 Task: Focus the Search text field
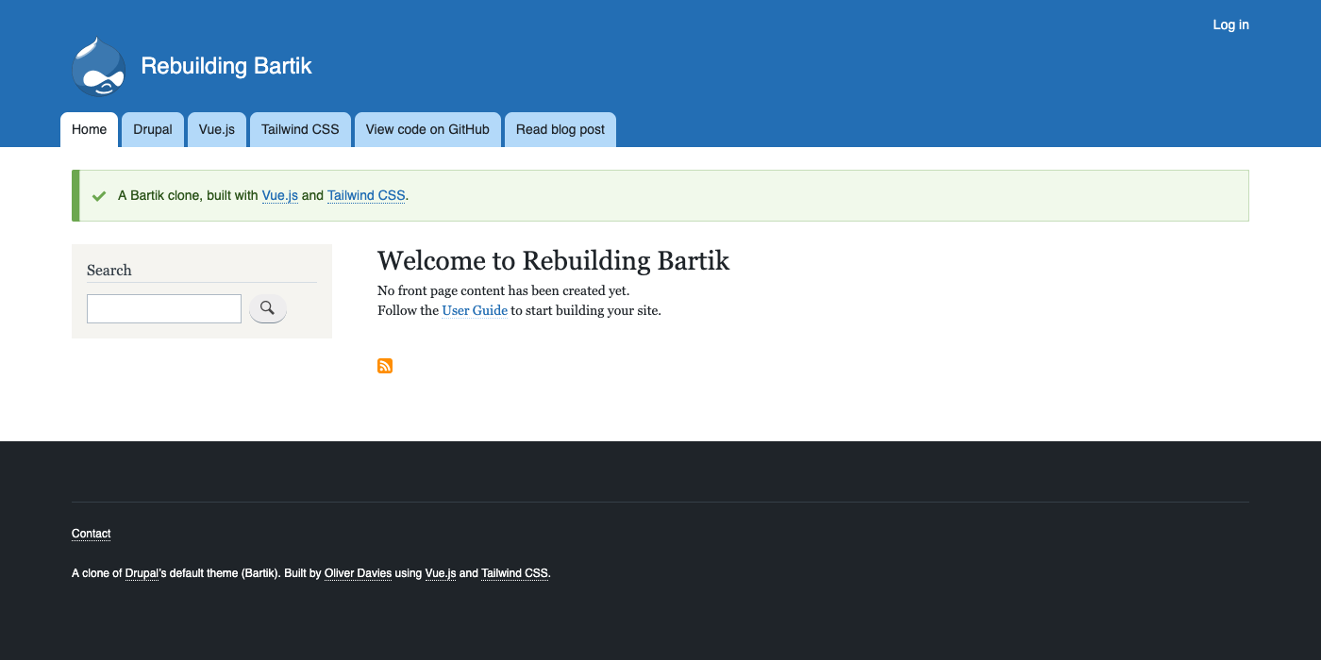pyautogui.click(x=164, y=308)
